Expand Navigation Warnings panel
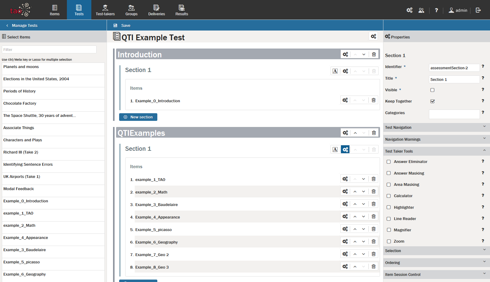 [x=437, y=139]
